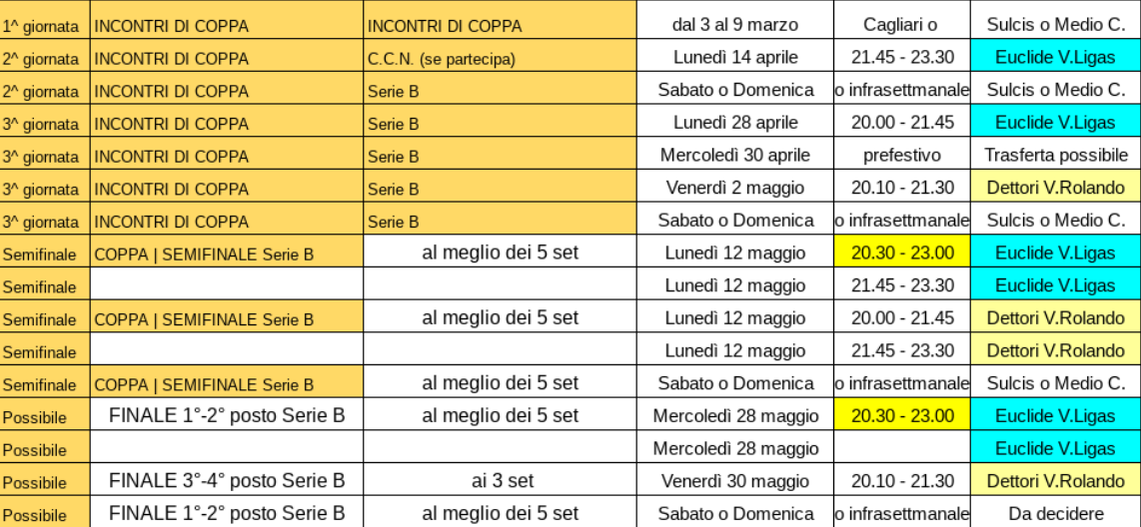
Task: Click the 'Cagliari o' cell
Action: pyautogui.click(x=901, y=25)
